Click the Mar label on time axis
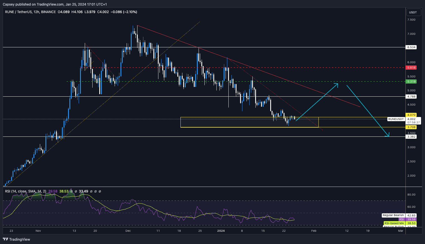The height and width of the screenshot is (244, 425). coord(401,231)
